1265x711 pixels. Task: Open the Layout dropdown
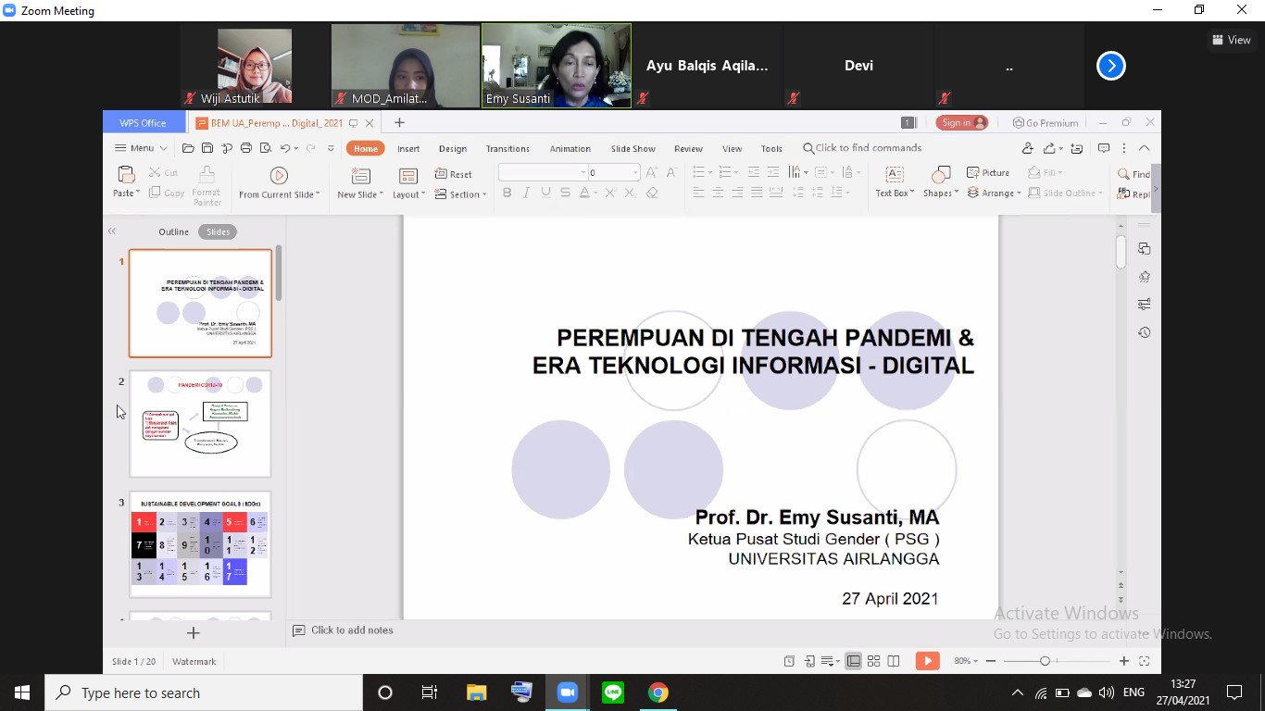(x=408, y=194)
